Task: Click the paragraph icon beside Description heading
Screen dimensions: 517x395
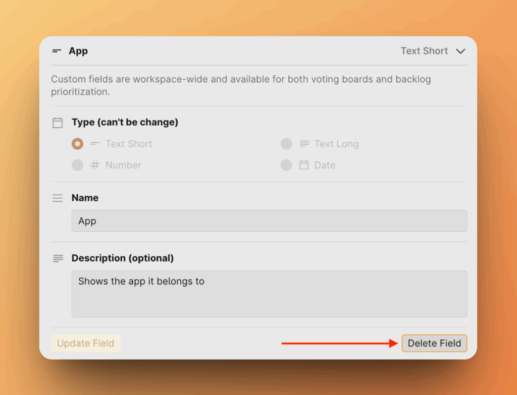Action: pyautogui.click(x=58, y=258)
